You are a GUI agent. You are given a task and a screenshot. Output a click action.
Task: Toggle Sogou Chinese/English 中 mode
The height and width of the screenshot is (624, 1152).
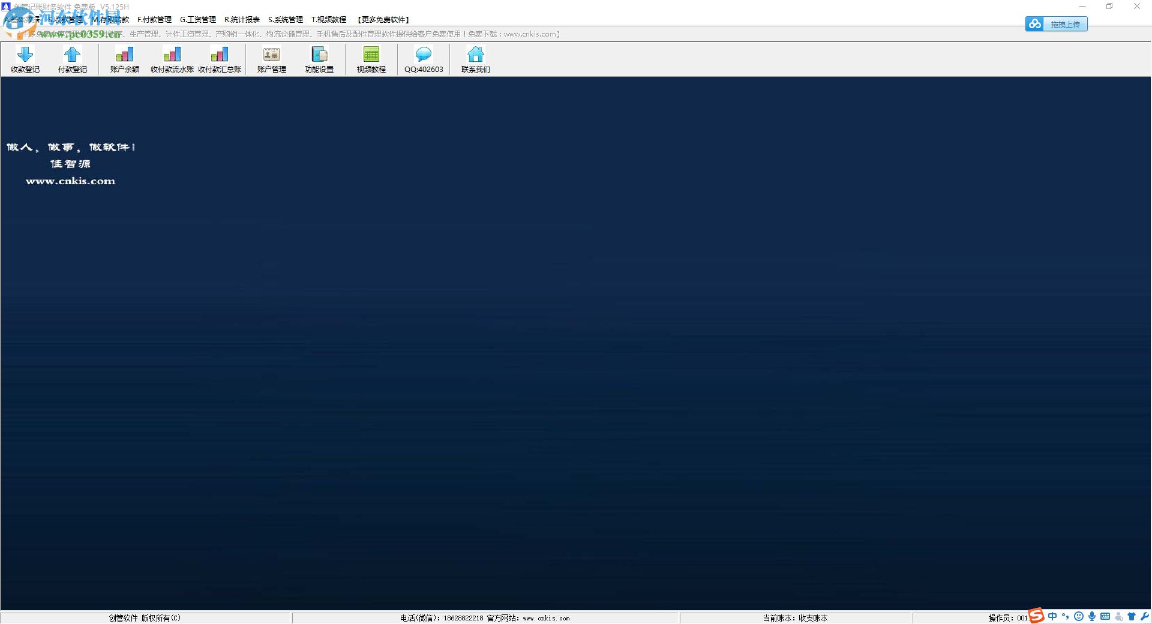tap(1052, 616)
